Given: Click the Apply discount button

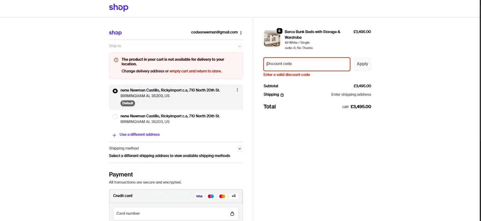Looking at the screenshot, I should point(362,64).
